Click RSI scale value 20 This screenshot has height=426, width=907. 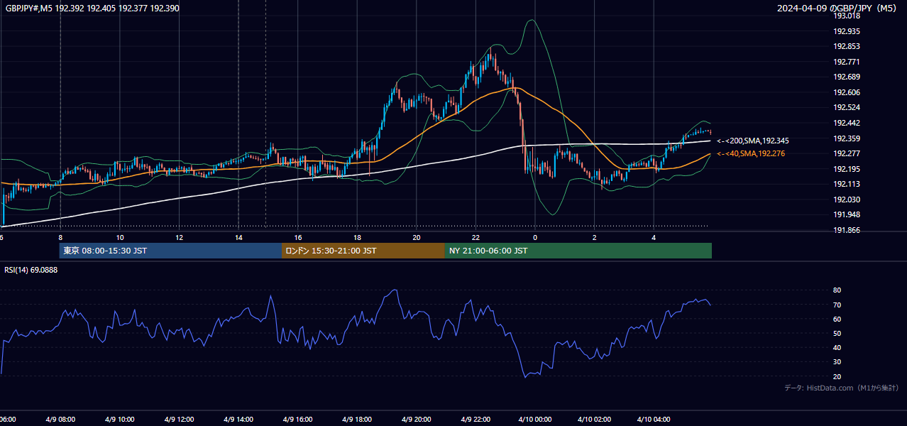pyautogui.click(x=837, y=376)
